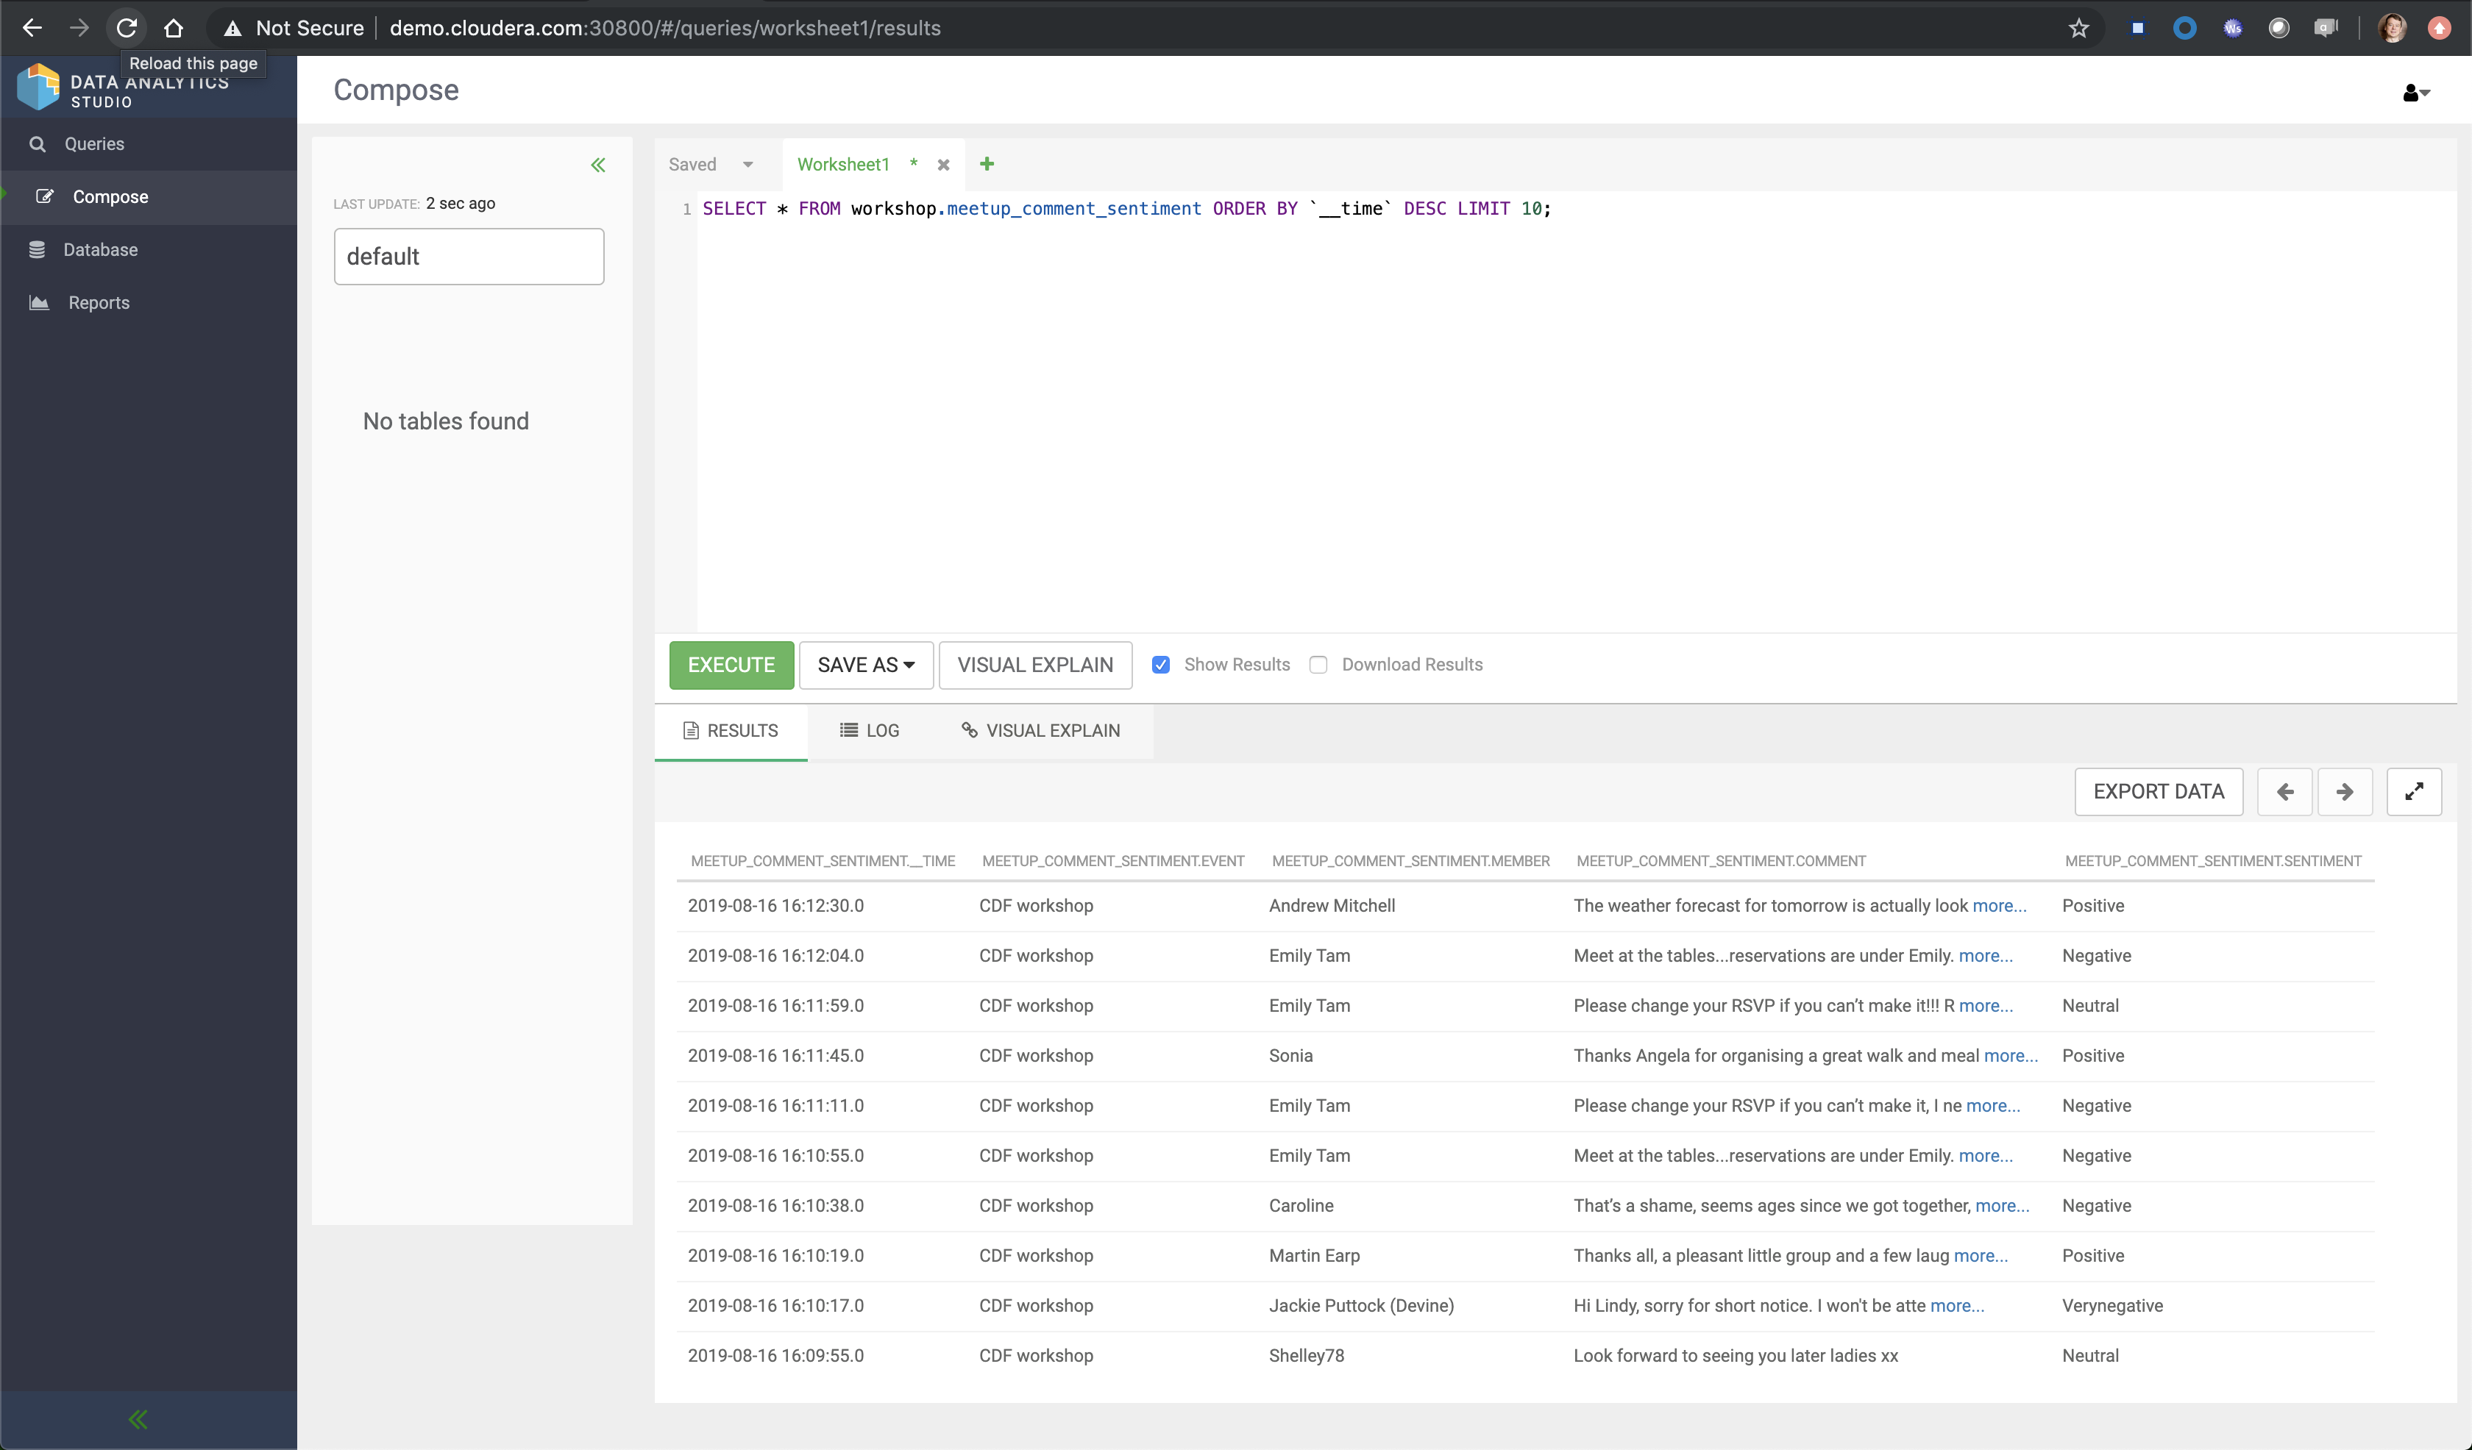Toggle the left panel collapse arrow

599,164
